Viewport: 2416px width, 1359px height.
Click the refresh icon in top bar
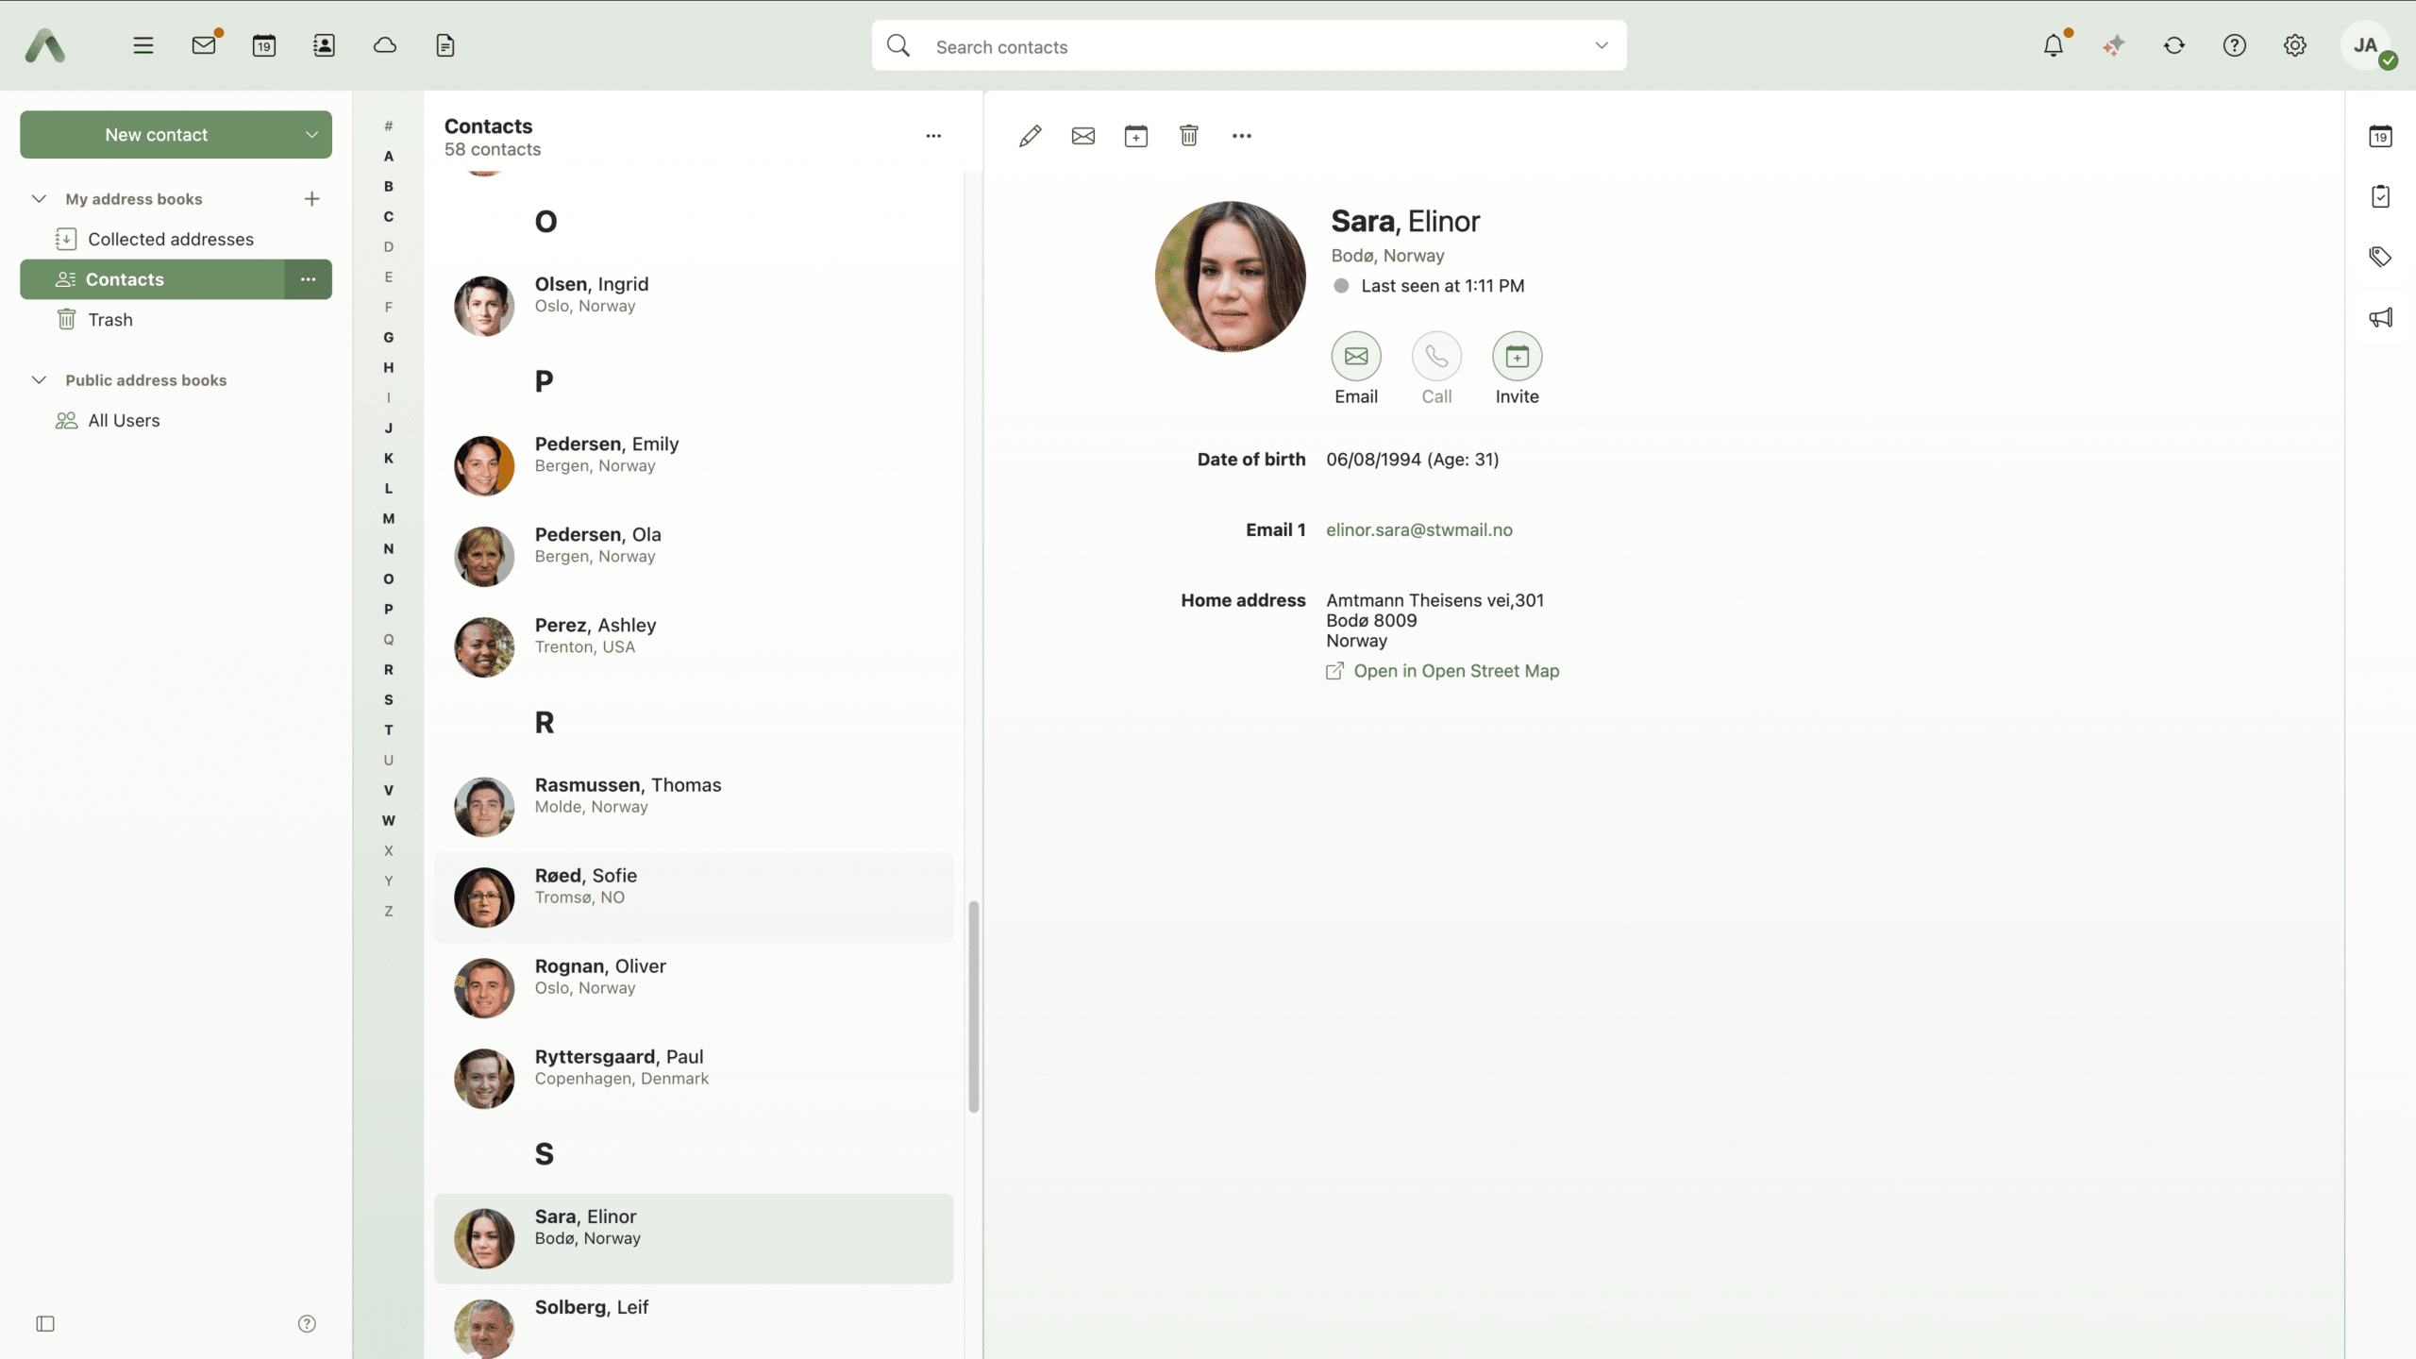[2174, 45]
